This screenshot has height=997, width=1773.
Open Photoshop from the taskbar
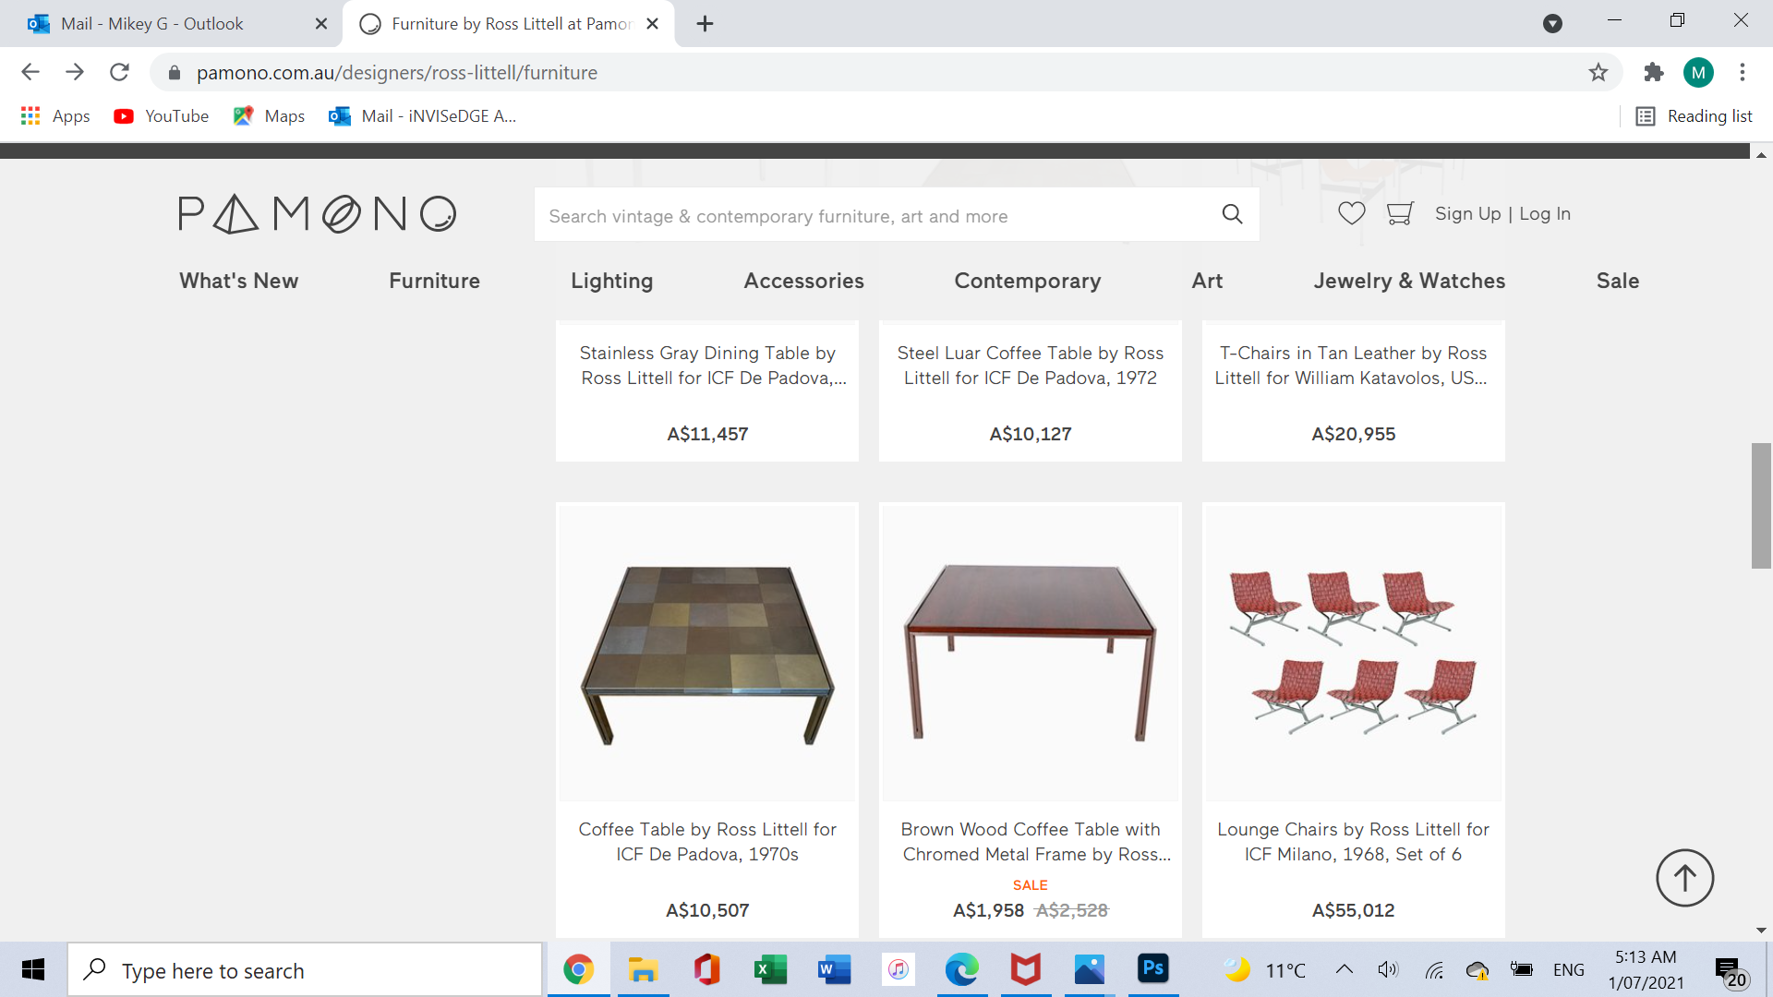(1152, 969)
